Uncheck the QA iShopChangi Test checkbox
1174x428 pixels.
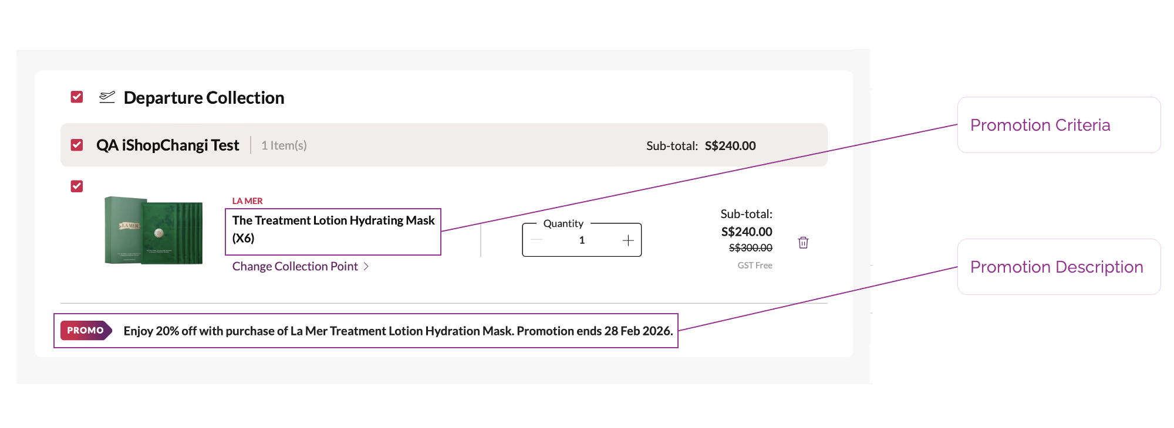(77, 145)
